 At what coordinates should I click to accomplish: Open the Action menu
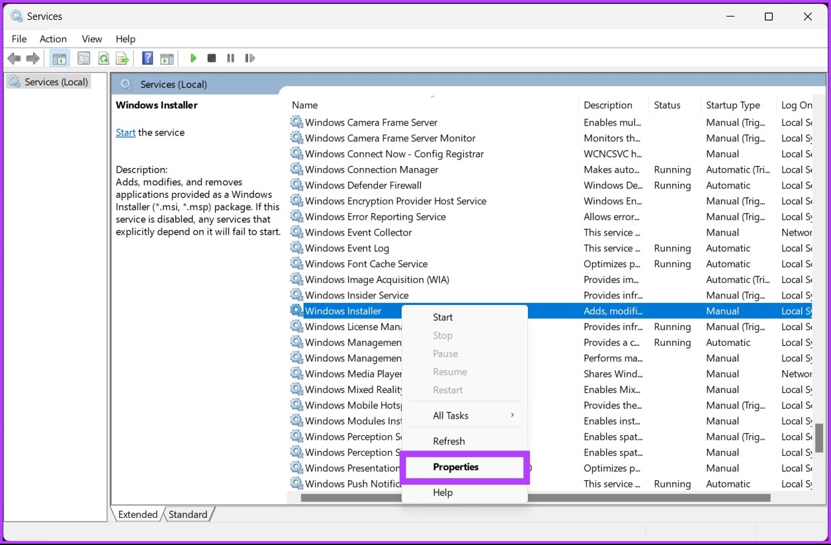coord(53,39)
